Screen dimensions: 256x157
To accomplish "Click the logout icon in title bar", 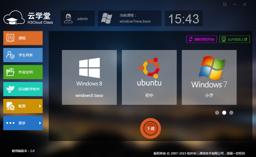I will [x=225, y=4].
